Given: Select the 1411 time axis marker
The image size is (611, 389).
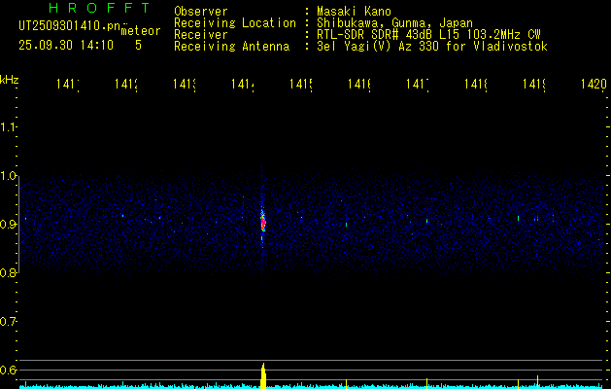Looking at the screenshot, I should coord(67,86).
